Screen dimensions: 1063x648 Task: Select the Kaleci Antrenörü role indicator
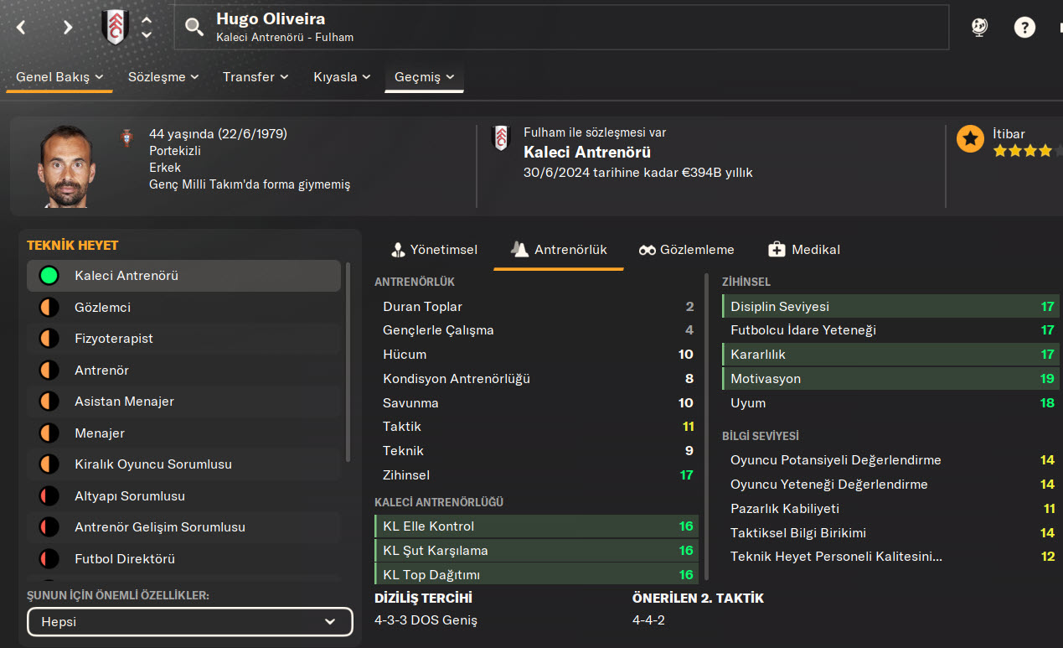click(x=49, y=276)
